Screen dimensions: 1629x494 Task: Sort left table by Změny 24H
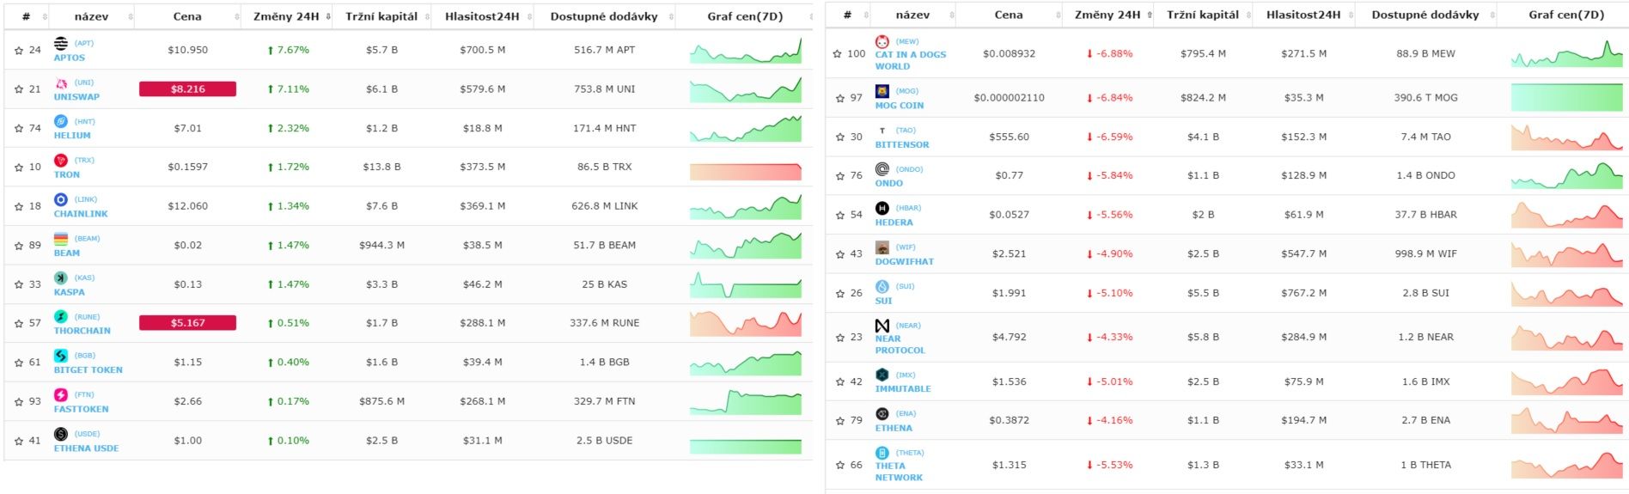click(x=287, y=16)
